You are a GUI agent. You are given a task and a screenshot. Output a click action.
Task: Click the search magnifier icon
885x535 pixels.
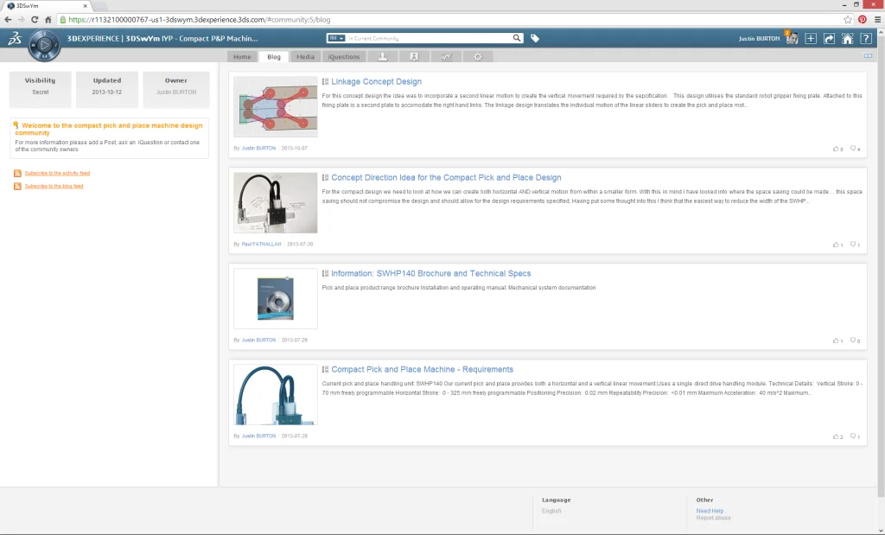pos(517,38)
